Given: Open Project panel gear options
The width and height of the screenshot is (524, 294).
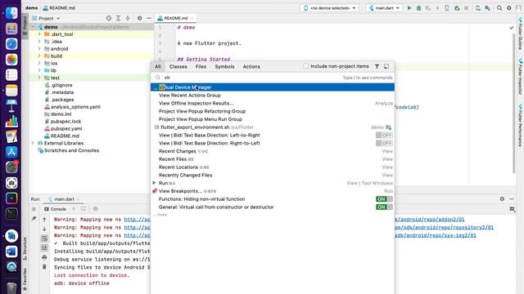Looking at the screenshot, I should tap(140, 18).
